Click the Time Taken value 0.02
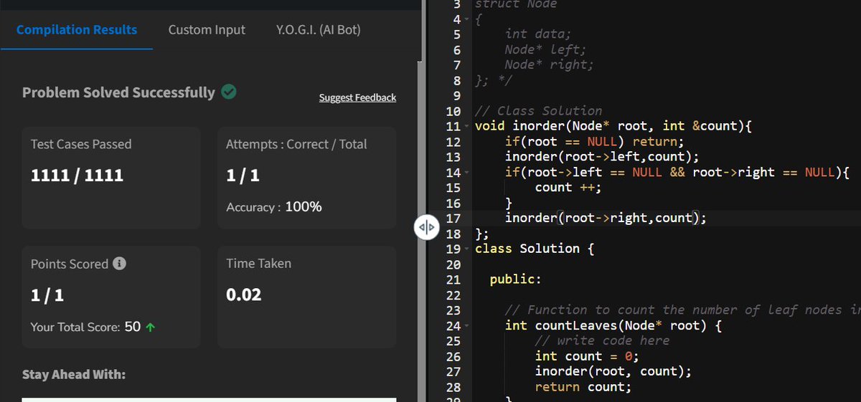Screen dimensions: 861x402 244,295
